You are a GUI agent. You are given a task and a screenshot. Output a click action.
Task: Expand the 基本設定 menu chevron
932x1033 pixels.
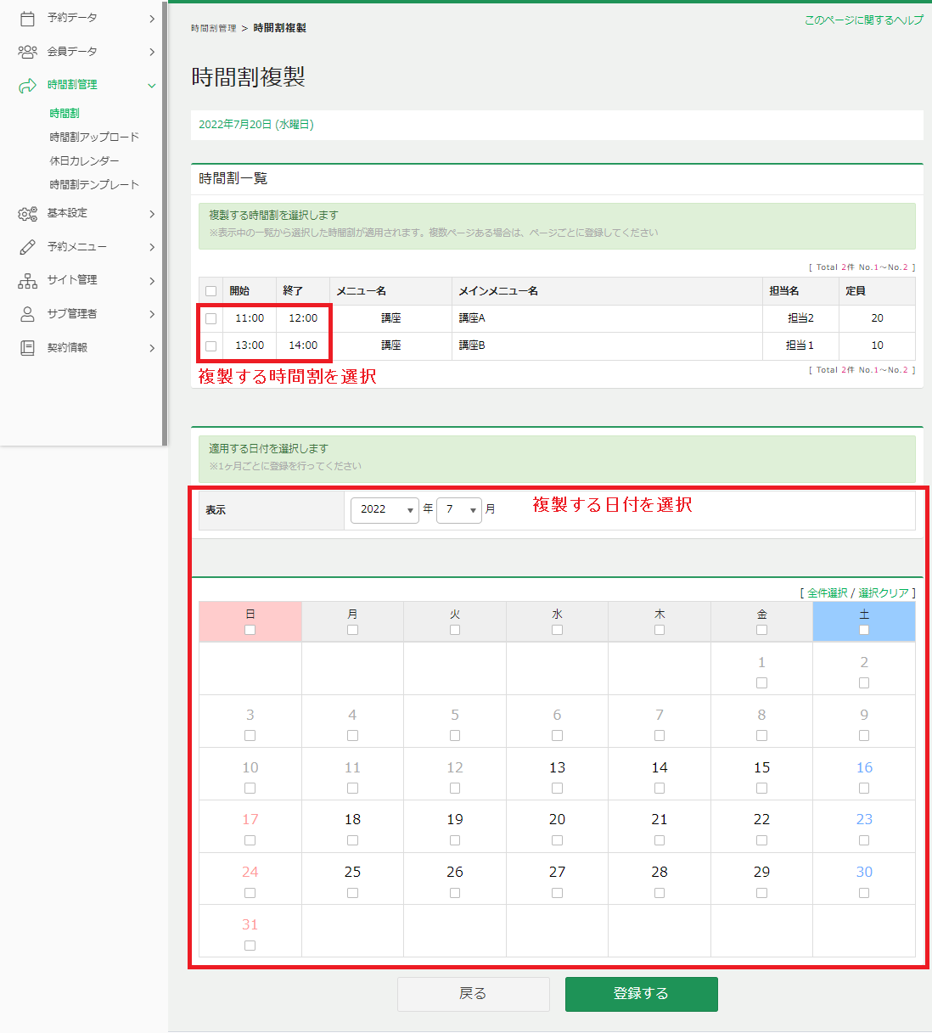(152, 214)
